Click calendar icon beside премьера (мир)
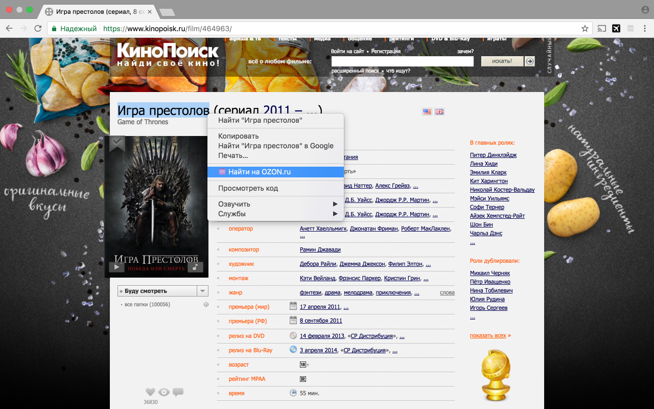The height and width of the screenshot is (409, 654). pyautogui.click(x=293, y=306)
